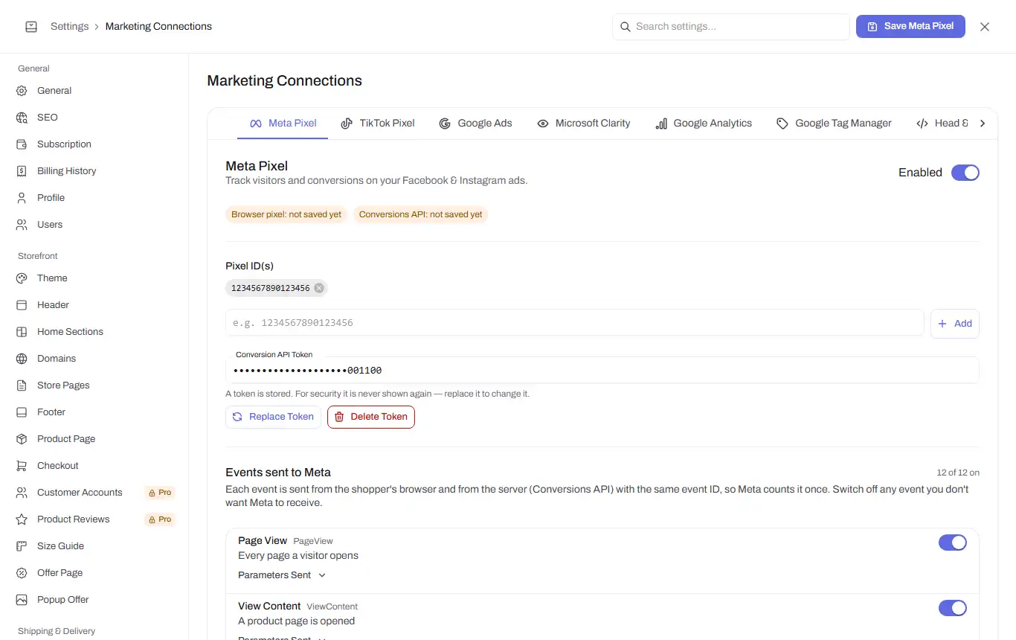Turn off the View Content event toggle
1016x640 pixels.
953,608
